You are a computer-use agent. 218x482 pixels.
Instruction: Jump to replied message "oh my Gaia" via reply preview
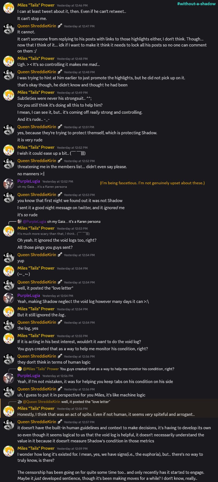tap(74, 221)
